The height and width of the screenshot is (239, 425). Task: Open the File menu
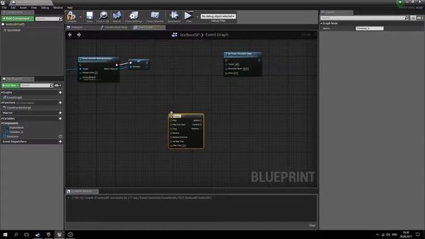point(4,7)
